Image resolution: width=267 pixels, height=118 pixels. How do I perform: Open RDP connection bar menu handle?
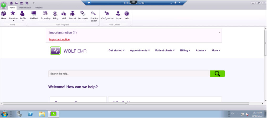[x=133, y=2]
